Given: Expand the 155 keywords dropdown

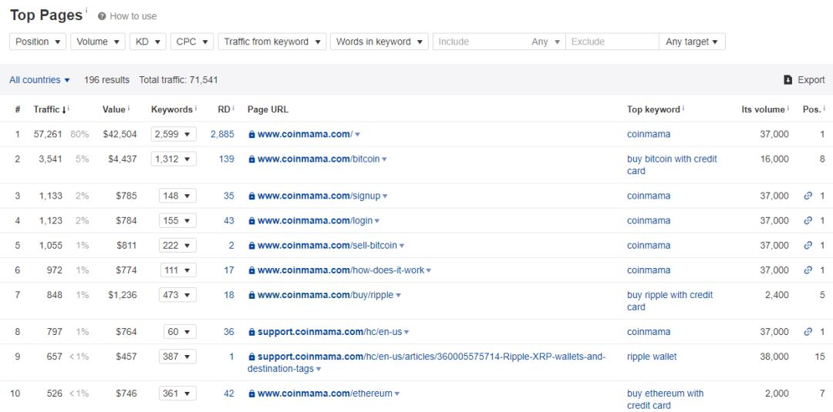Looking at the screenshot, I should point(177,220).
